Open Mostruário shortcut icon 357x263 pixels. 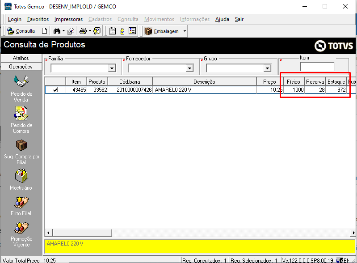21,176
